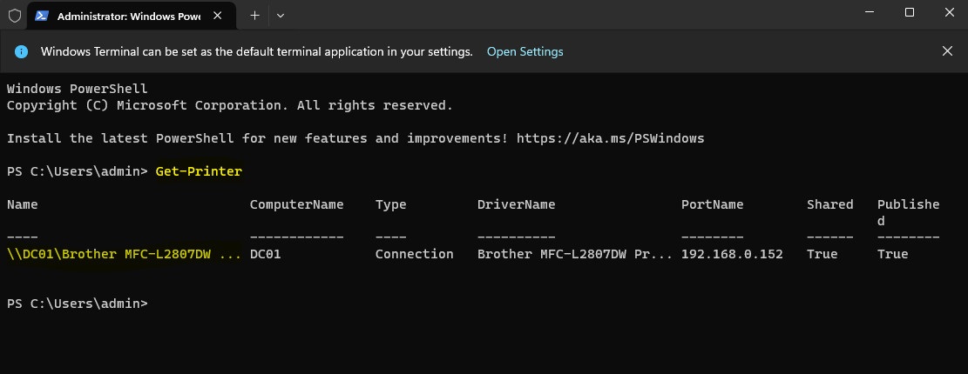
Task: Click the Published column header
Action: coord(908,212)
